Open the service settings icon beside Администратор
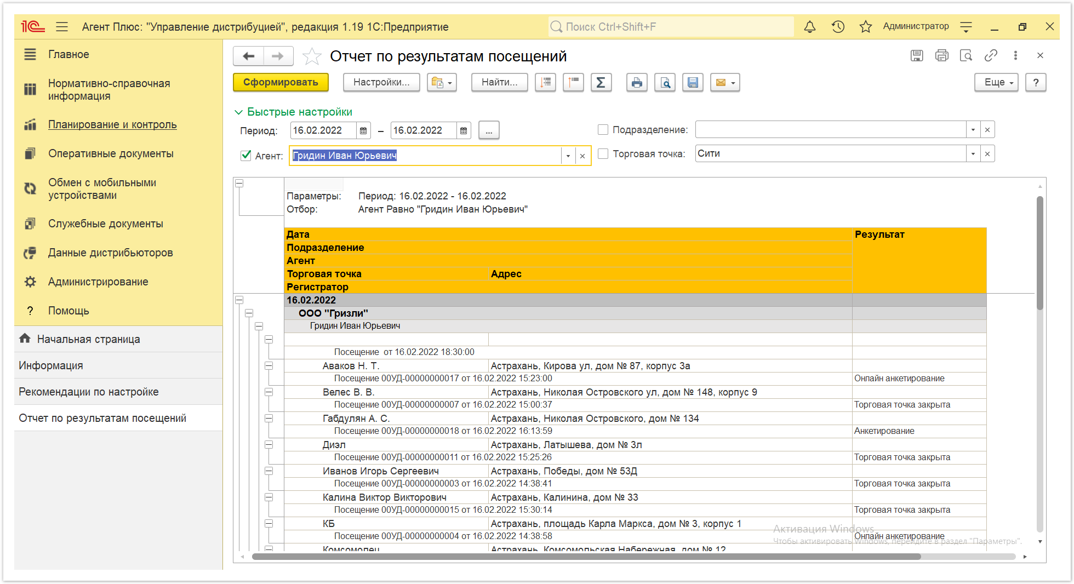Screen dimensions: 1074x584 pyautogui.click(x=966, y=27)
